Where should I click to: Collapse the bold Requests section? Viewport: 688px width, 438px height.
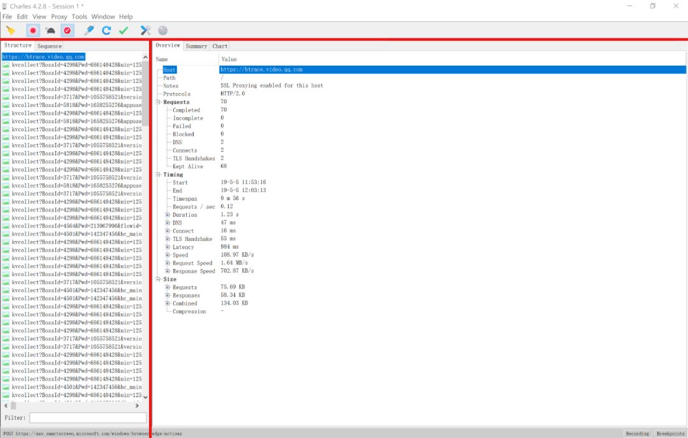pyautogui.click(x=159, y=102)
